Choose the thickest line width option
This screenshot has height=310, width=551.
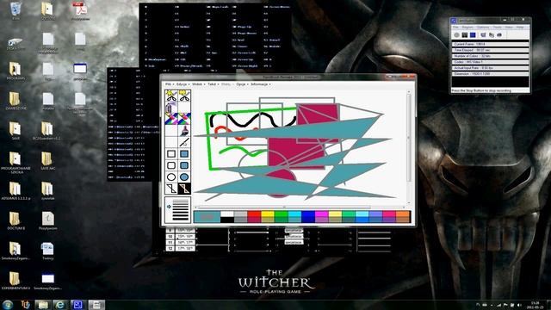(181, 218)
